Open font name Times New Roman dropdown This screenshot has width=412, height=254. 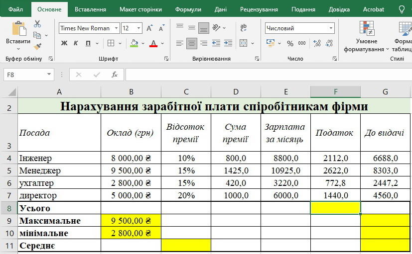116,28
